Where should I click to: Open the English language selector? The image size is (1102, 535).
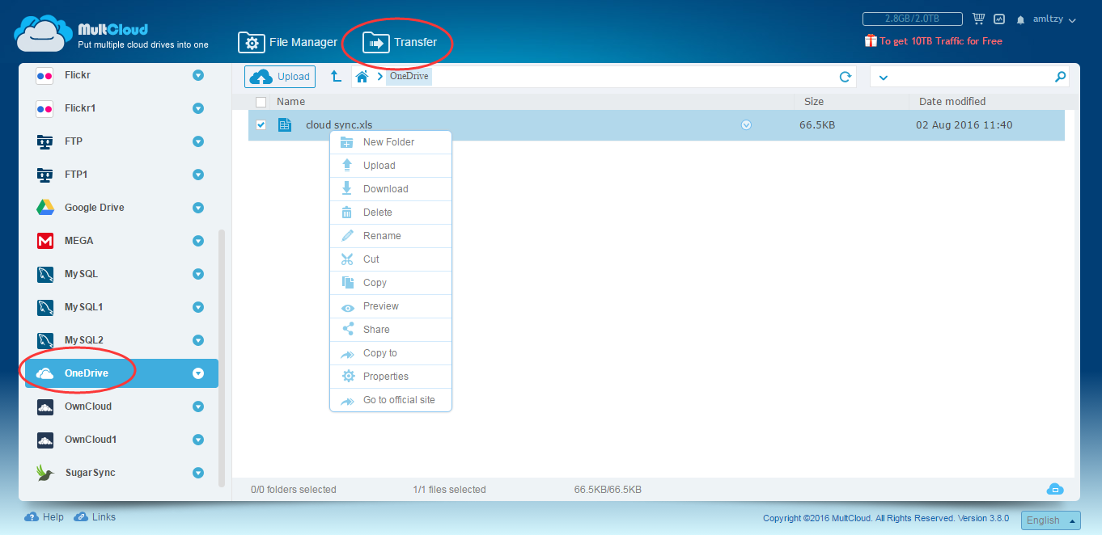1051,520
